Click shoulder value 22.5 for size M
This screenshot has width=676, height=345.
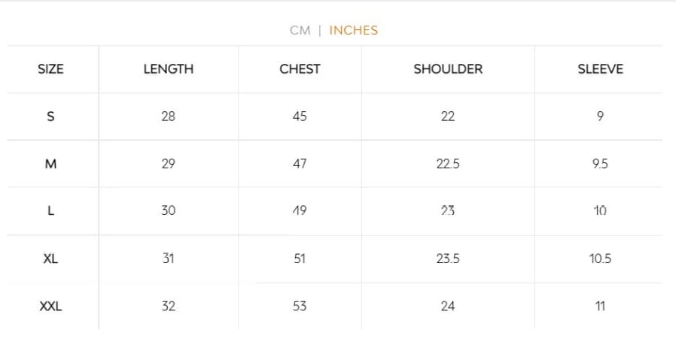coord(448,164)
